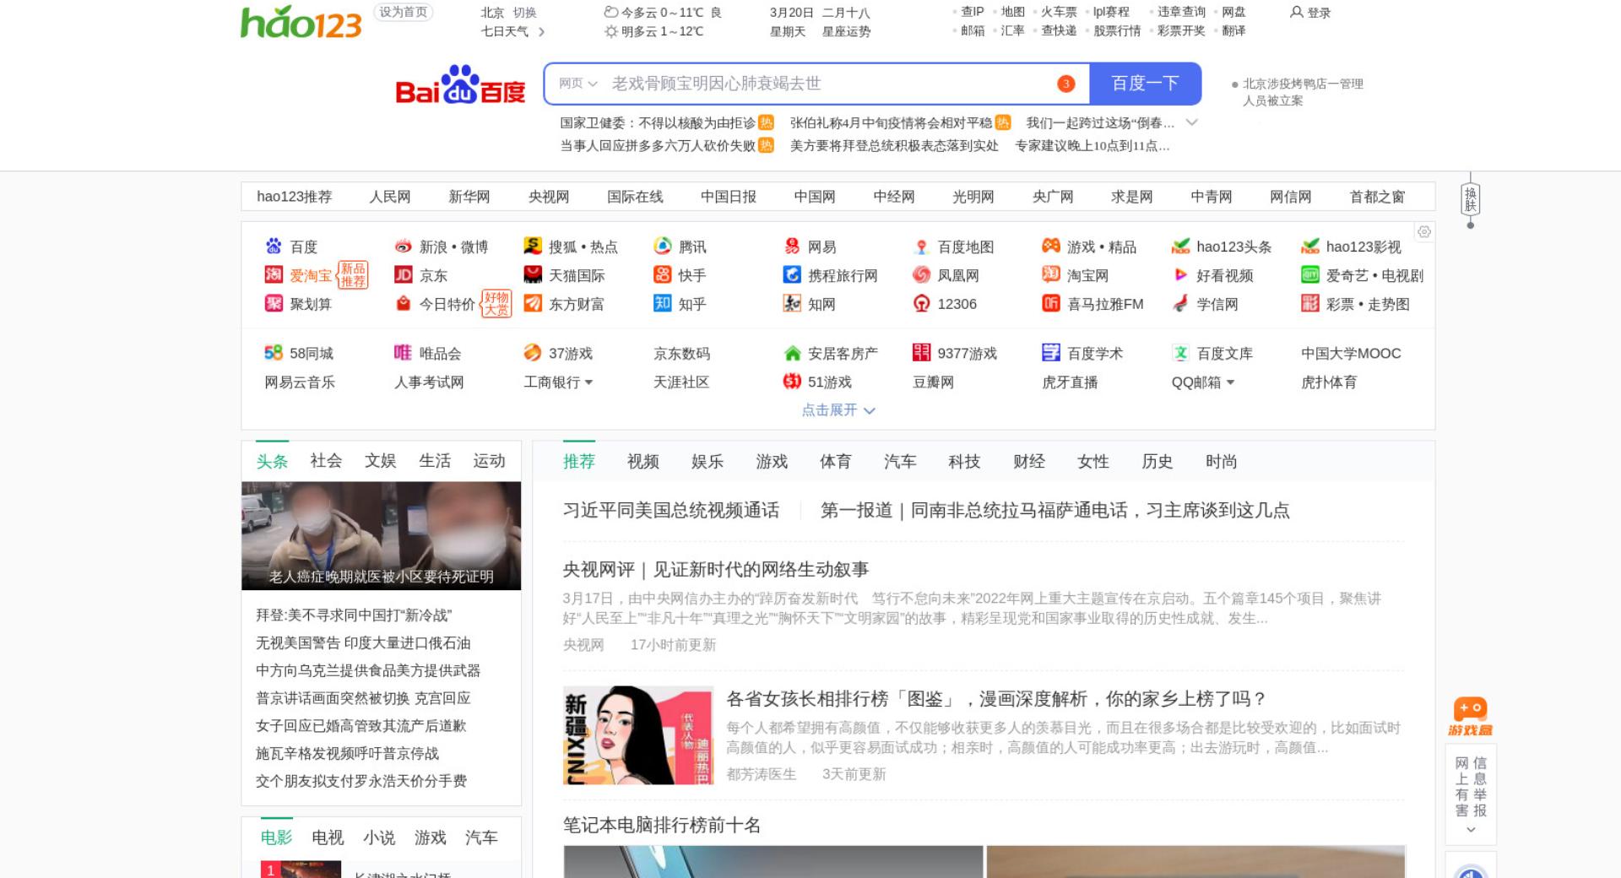
Task: Expand hot news list chevron
Action: (x=1192, y=122)
